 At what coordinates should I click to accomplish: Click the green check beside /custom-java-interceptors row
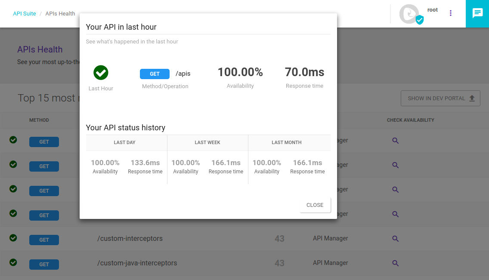tap(12, 263)
